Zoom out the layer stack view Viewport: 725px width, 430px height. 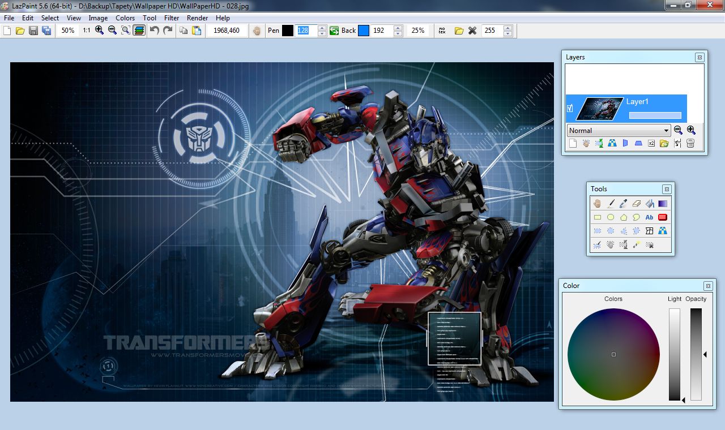pos(678,130)
